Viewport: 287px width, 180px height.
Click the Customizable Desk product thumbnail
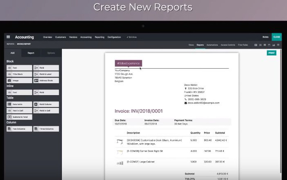coord(120,142)
